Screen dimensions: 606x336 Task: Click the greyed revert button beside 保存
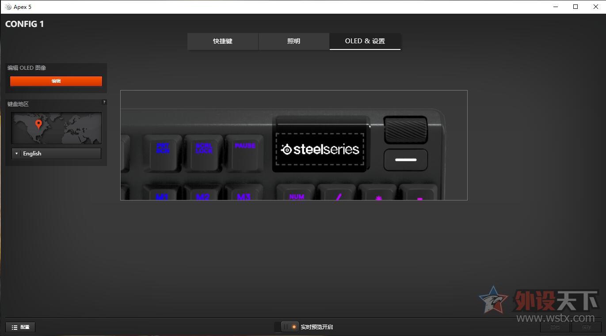pyautogui.click(x=555, y=327)
